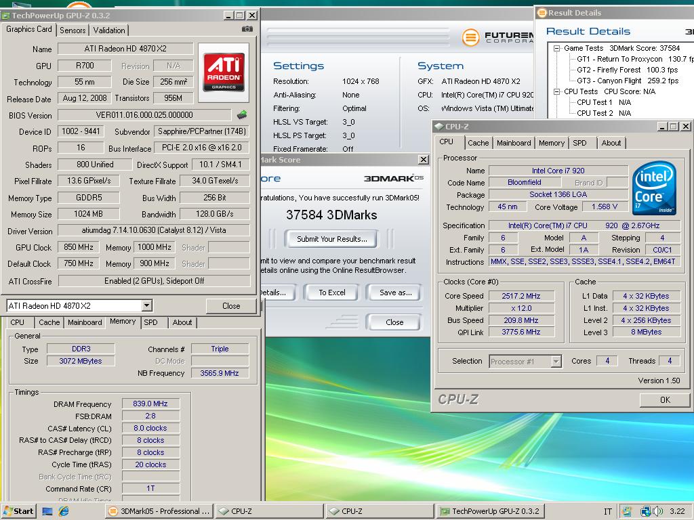
Task: Click the GPU name field ATI Radeon HD 4870 X2
Action: click(125, 49)
